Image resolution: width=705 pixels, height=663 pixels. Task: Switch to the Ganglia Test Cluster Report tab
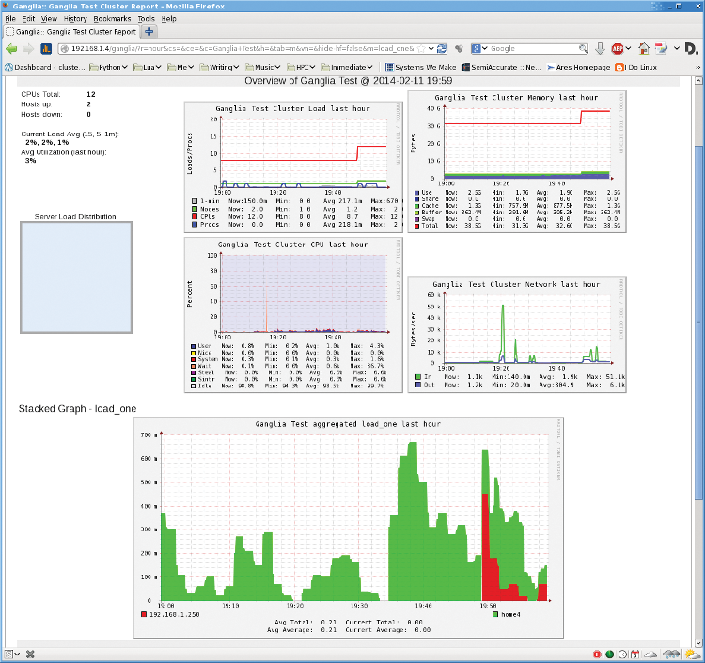pos(70,31)
